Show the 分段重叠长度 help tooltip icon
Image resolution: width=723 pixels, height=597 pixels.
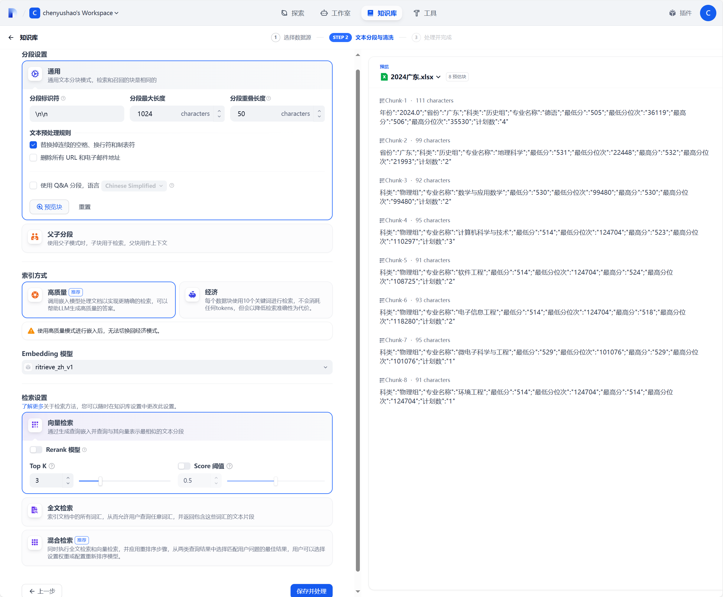click(x=269, y=98)
